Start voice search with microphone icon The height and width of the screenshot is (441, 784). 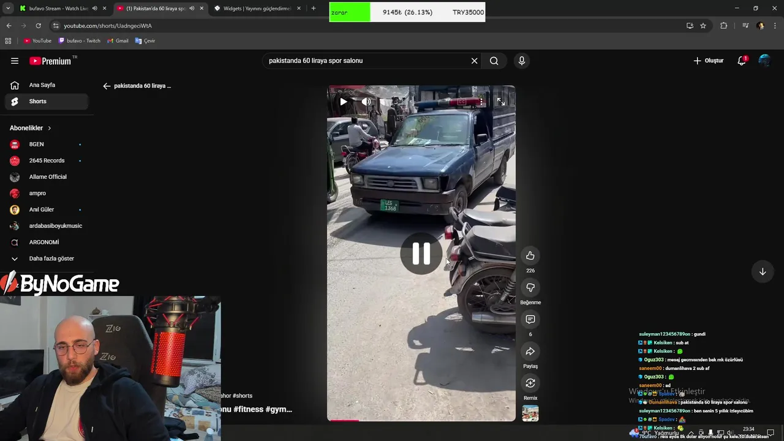click(522, 61)
